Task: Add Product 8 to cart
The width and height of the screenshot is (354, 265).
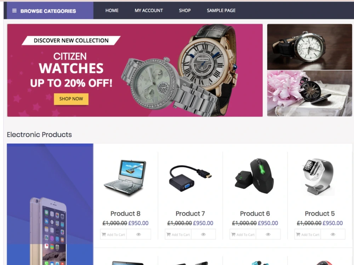Action: (113, 234)
